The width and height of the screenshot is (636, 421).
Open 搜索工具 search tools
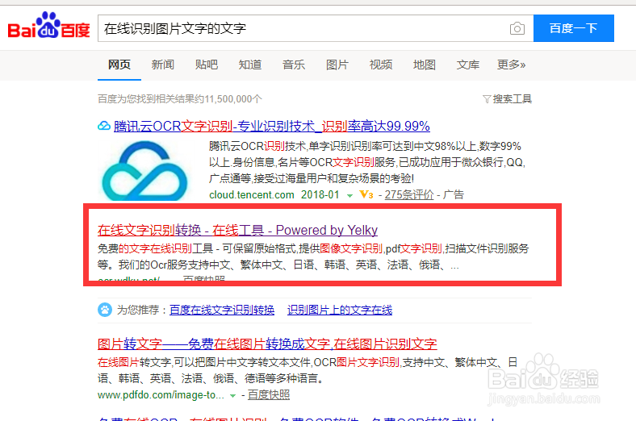tap(512, 99)
